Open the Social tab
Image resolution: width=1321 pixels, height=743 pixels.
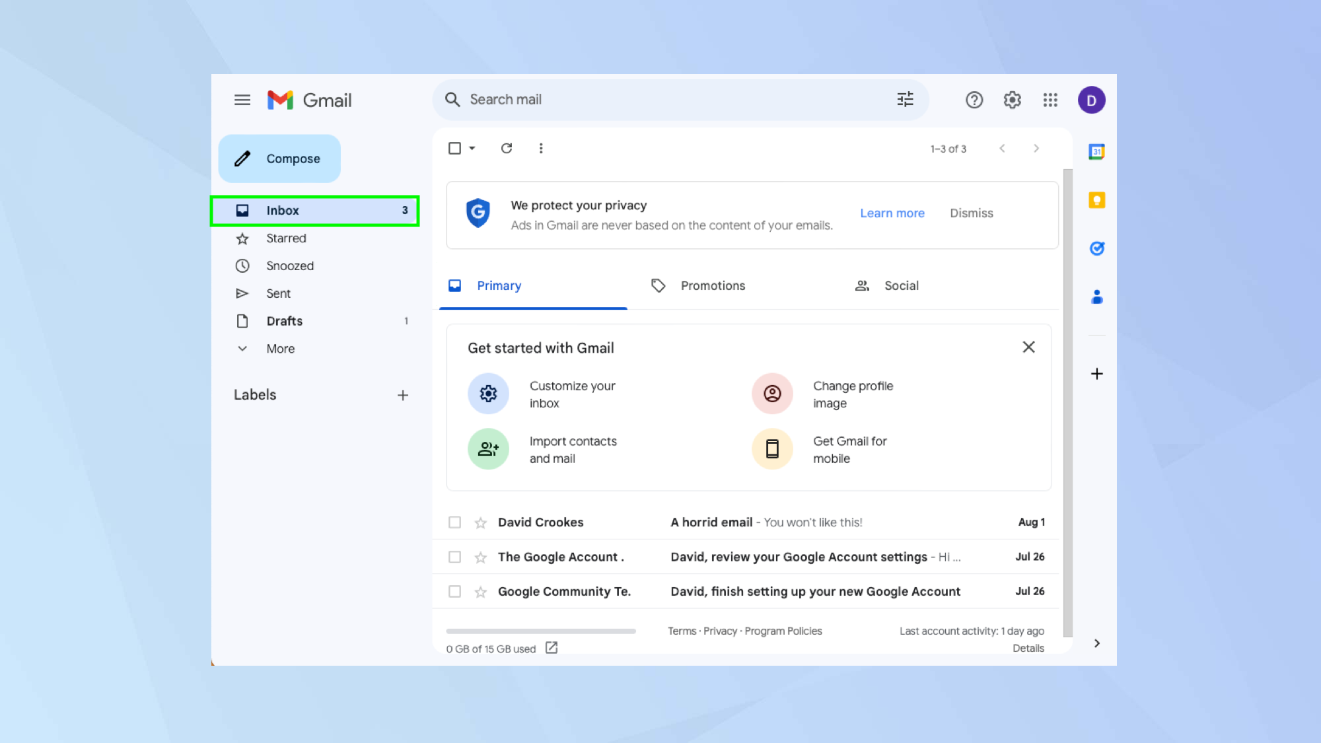pos(901,285)
